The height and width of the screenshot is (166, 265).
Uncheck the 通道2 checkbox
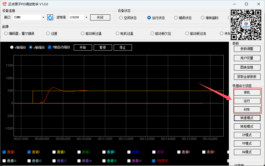(x=29, y=152)
